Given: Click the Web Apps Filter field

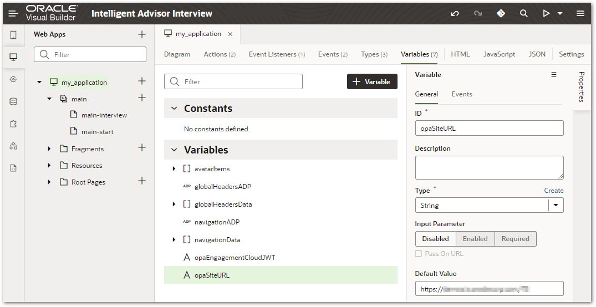Looking at the screenshot, I should click(x=90, y=54).
